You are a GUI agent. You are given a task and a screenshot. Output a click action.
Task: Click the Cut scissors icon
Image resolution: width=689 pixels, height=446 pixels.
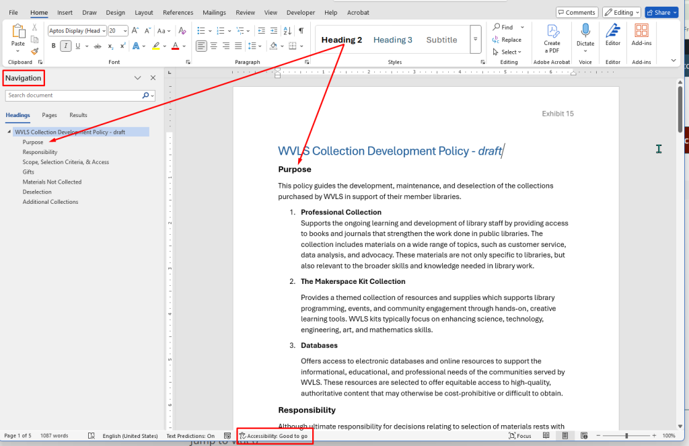(x=35, y=28)
